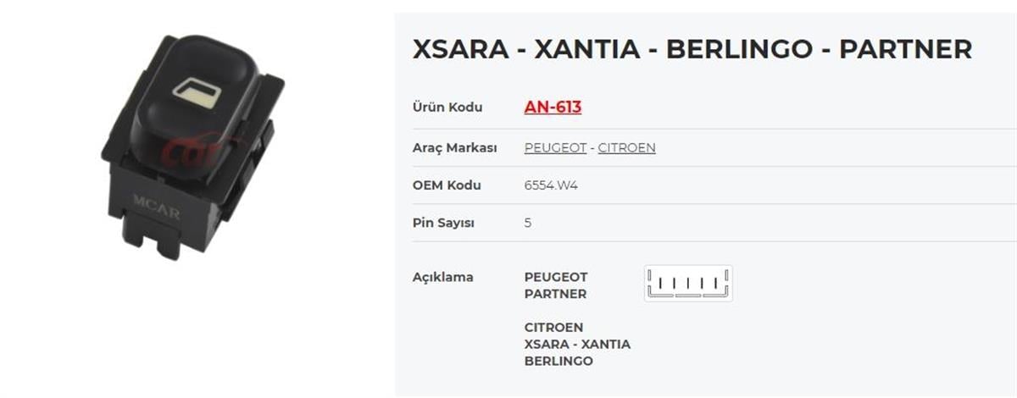This screenshot has width=1017, height=398.
Task: Click the Araç Markası label
Action: (454, 148)
